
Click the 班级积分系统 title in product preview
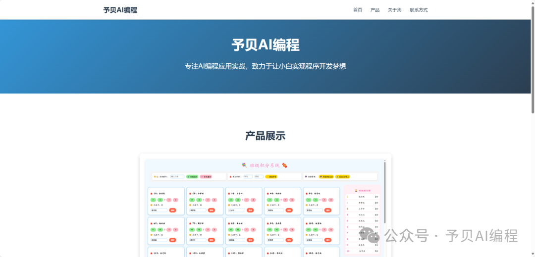[x=265, y=166]
